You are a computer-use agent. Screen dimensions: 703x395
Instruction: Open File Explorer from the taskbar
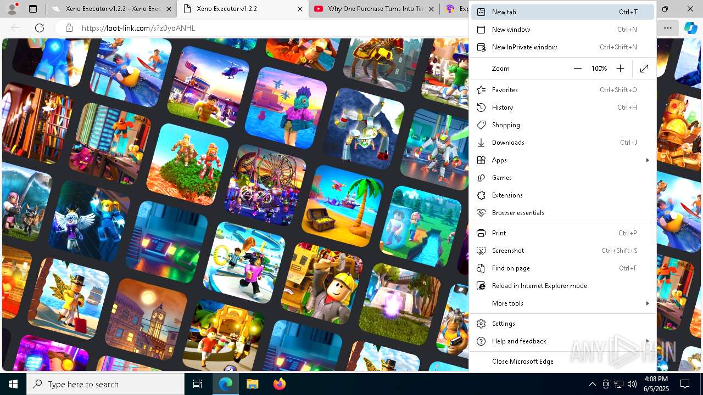click(252, 384)
